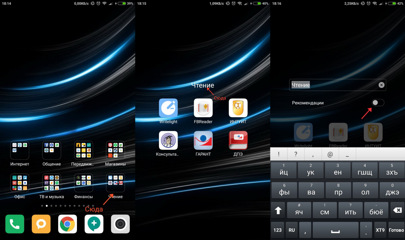Tap the ва key on keyboard
The width and height of the screenshot is (405, 240).
click(x=312, y=190)
